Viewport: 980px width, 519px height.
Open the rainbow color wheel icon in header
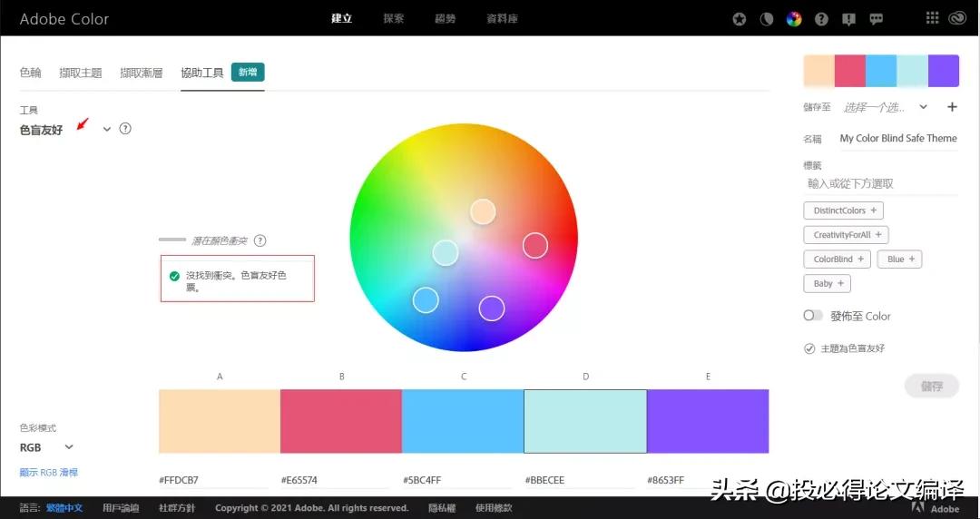(794, 19)
